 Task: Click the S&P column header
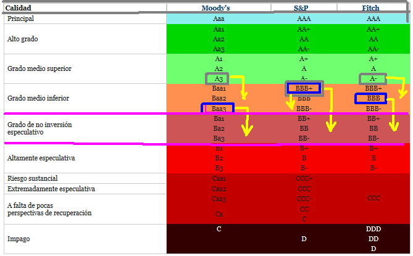coord(304,8)
